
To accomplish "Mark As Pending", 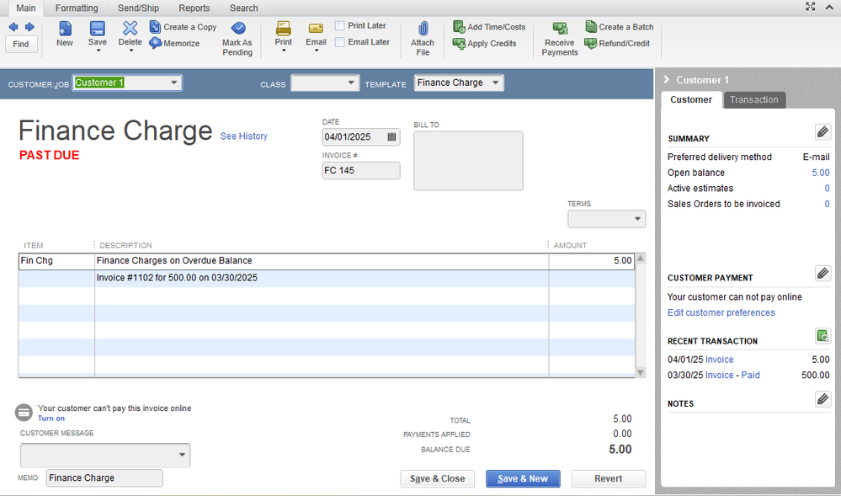I will (237, 39).
